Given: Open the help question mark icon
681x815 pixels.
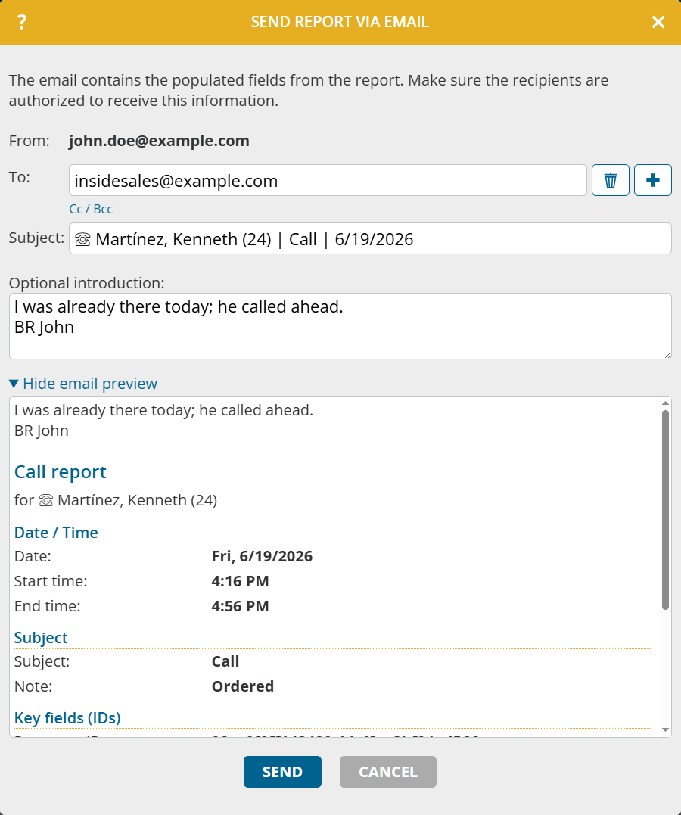Looking at the screenshot, I should (x=21, y=22).
